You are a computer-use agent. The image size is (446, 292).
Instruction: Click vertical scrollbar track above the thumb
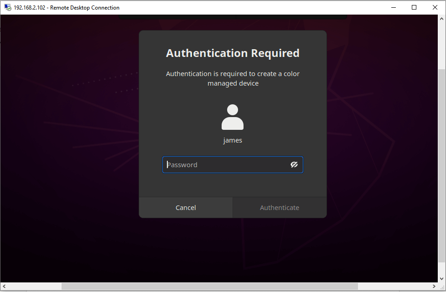click(x=441, y=46)
